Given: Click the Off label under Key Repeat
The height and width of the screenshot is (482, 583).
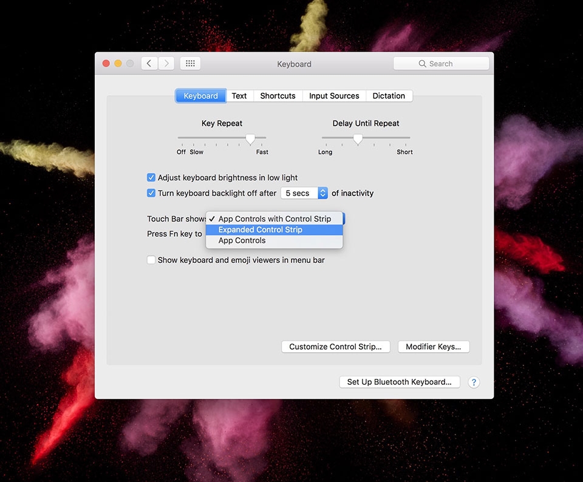Looking at the screenshot, I should tap(181, 152).
